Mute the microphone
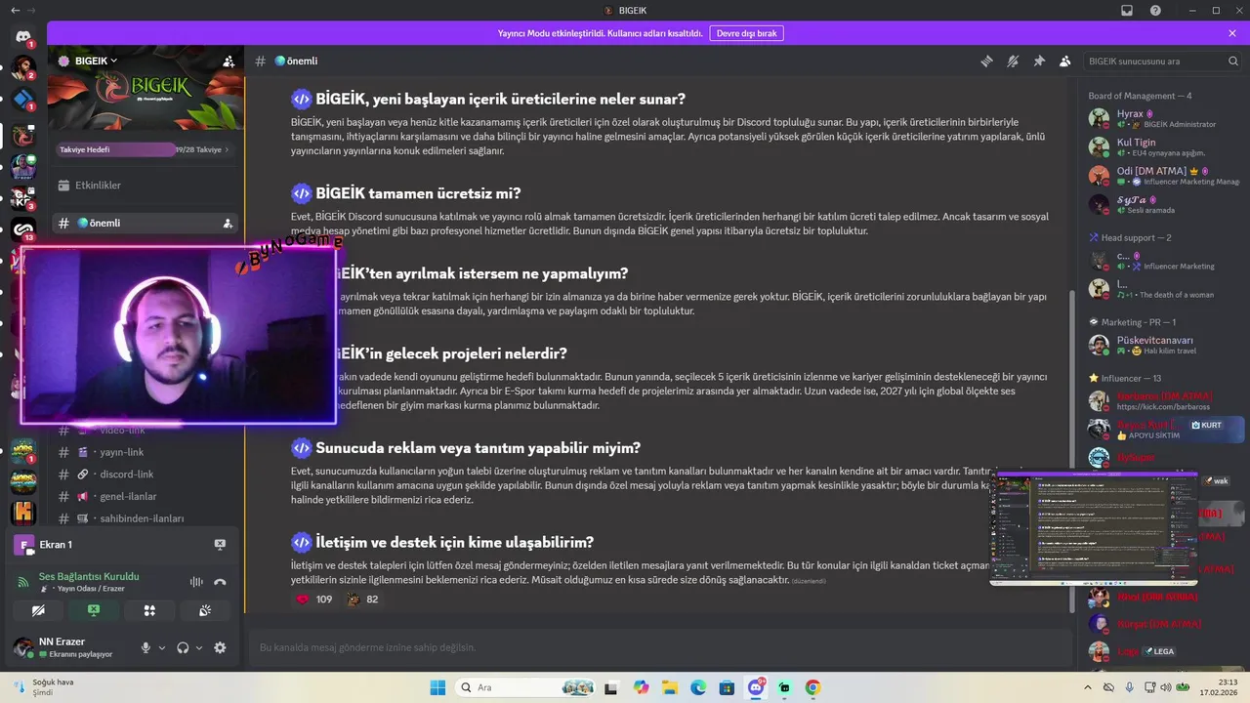The height and width of the screenshot is (703, 1250). click(x=146, y=647)
